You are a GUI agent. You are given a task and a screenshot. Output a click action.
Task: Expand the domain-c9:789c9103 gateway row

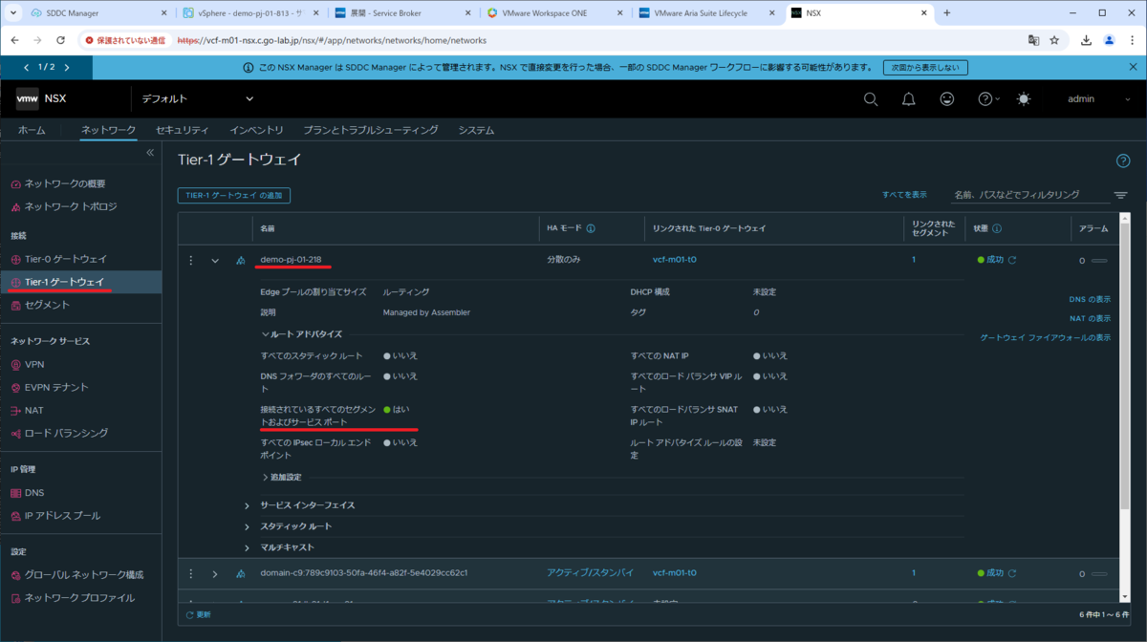click(215, 573)
